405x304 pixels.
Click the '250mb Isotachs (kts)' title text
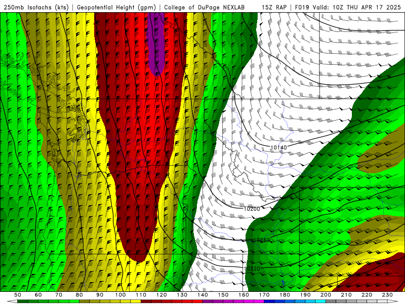[36, 7]
